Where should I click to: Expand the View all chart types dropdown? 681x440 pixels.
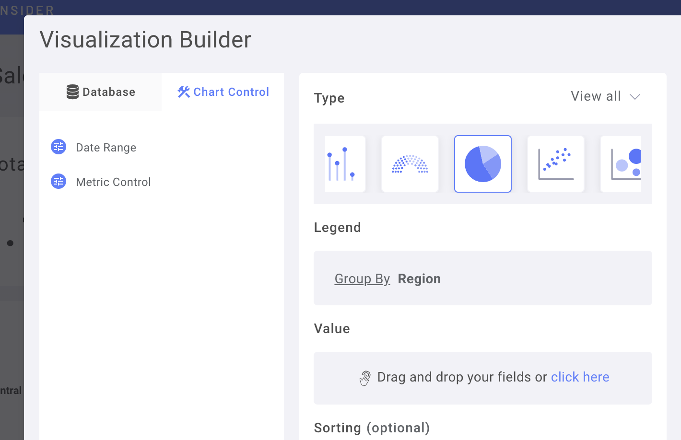coord(606,96)
